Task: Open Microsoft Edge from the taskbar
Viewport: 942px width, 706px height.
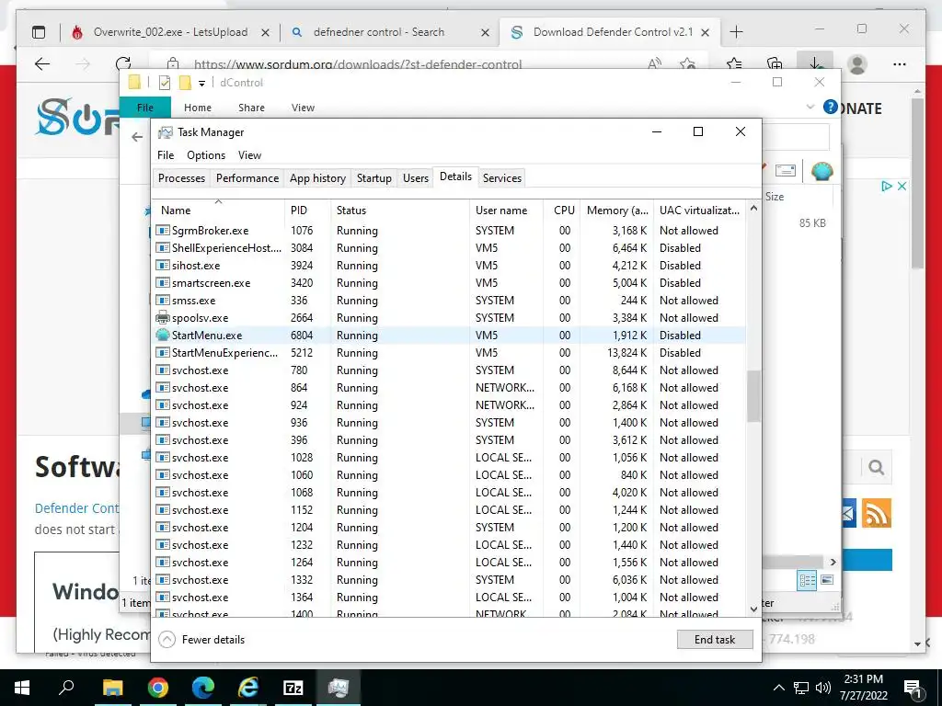Action: click(203, 688)
